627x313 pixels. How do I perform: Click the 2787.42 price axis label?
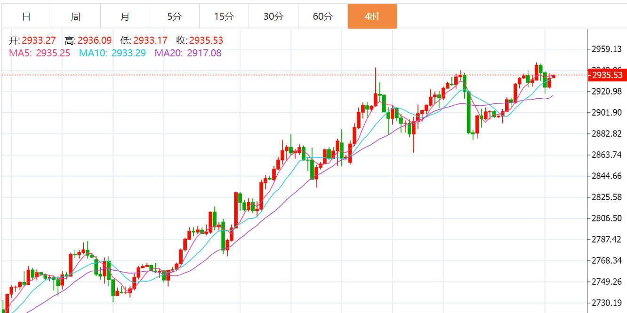[607, 239]
